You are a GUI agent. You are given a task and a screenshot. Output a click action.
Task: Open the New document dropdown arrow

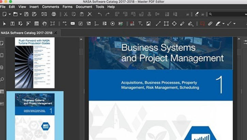(10, 14)
